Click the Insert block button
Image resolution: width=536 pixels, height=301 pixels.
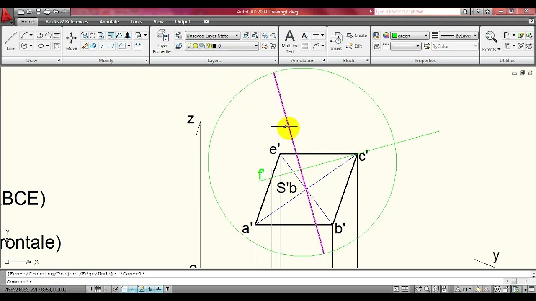336,42
